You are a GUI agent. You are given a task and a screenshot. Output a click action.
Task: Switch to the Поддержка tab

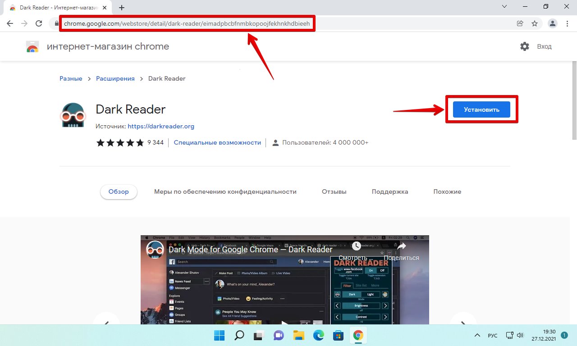click(x=390, y=191)
